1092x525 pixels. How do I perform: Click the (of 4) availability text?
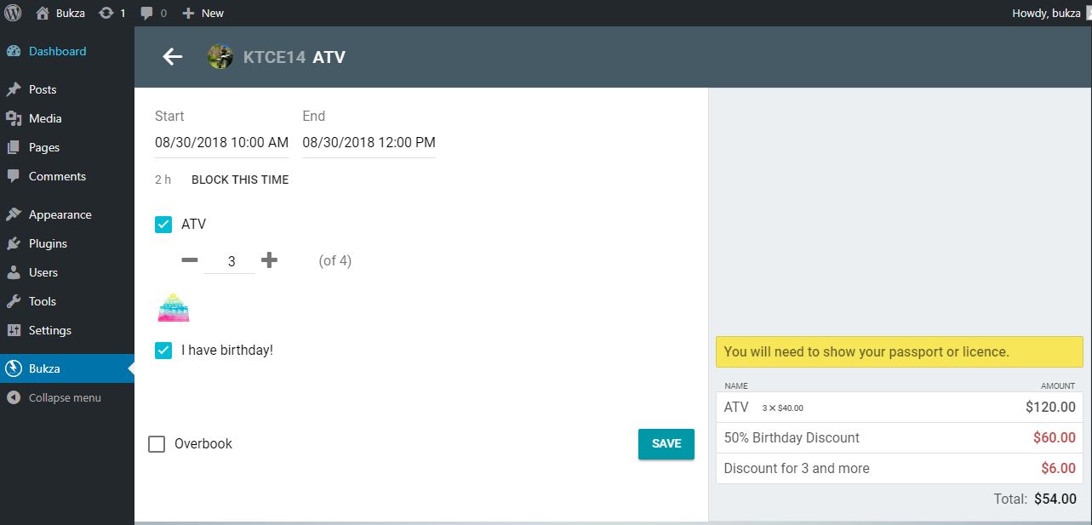[x=335, y=260]
